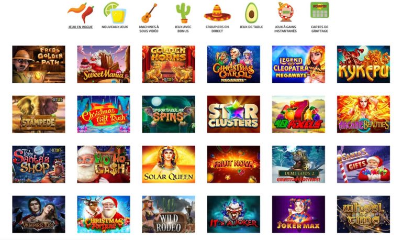Click the chili peppers Jeux en Vogue icon
Image resolution: width=402 pixels, height=240 pixels.
81,13
